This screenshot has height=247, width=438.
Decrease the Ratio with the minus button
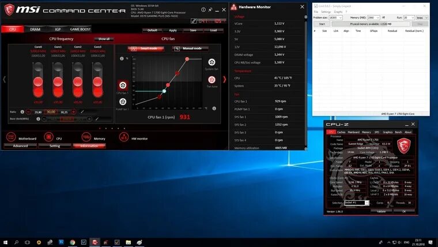click(28, 111)
